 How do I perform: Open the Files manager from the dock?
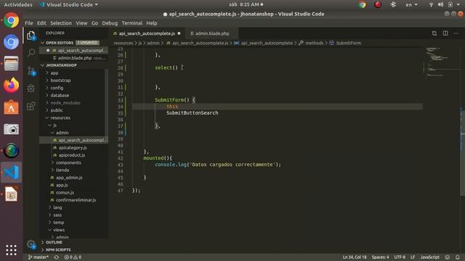pyautogui.click(x=12, y=64)
